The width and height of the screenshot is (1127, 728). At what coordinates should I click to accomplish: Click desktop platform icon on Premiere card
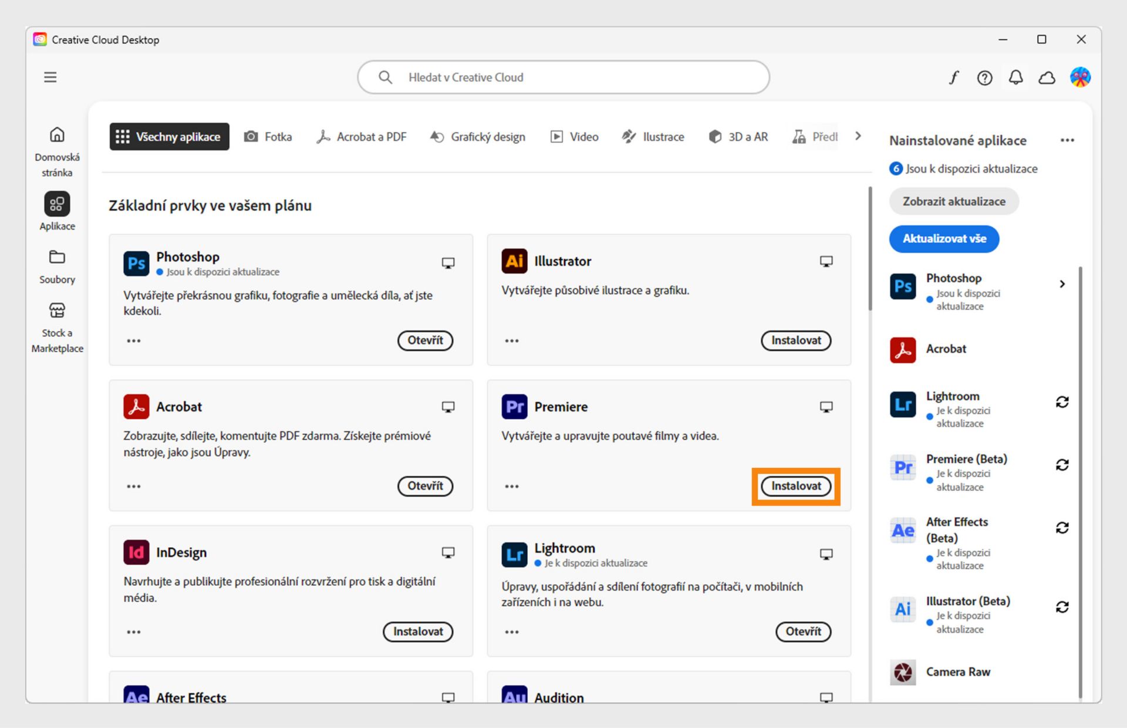pyautogui.click(x=826, y=407)
